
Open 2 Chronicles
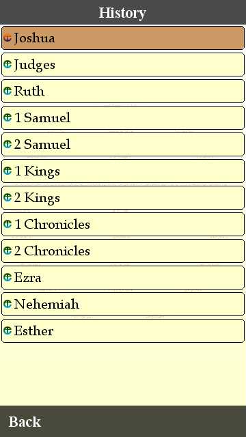123,251
